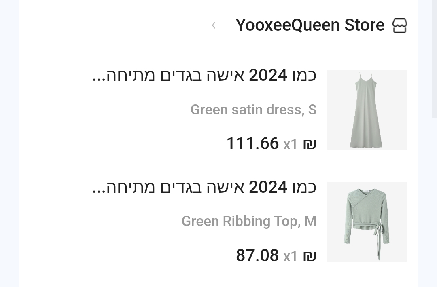This screenshot has height=287, width=437.
Task: Click the 111.66 shekel price
Action: click(x=253, y=143)
